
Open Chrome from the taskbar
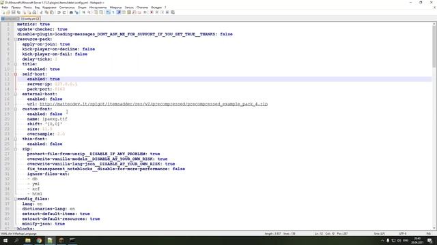tap(39, 240)
